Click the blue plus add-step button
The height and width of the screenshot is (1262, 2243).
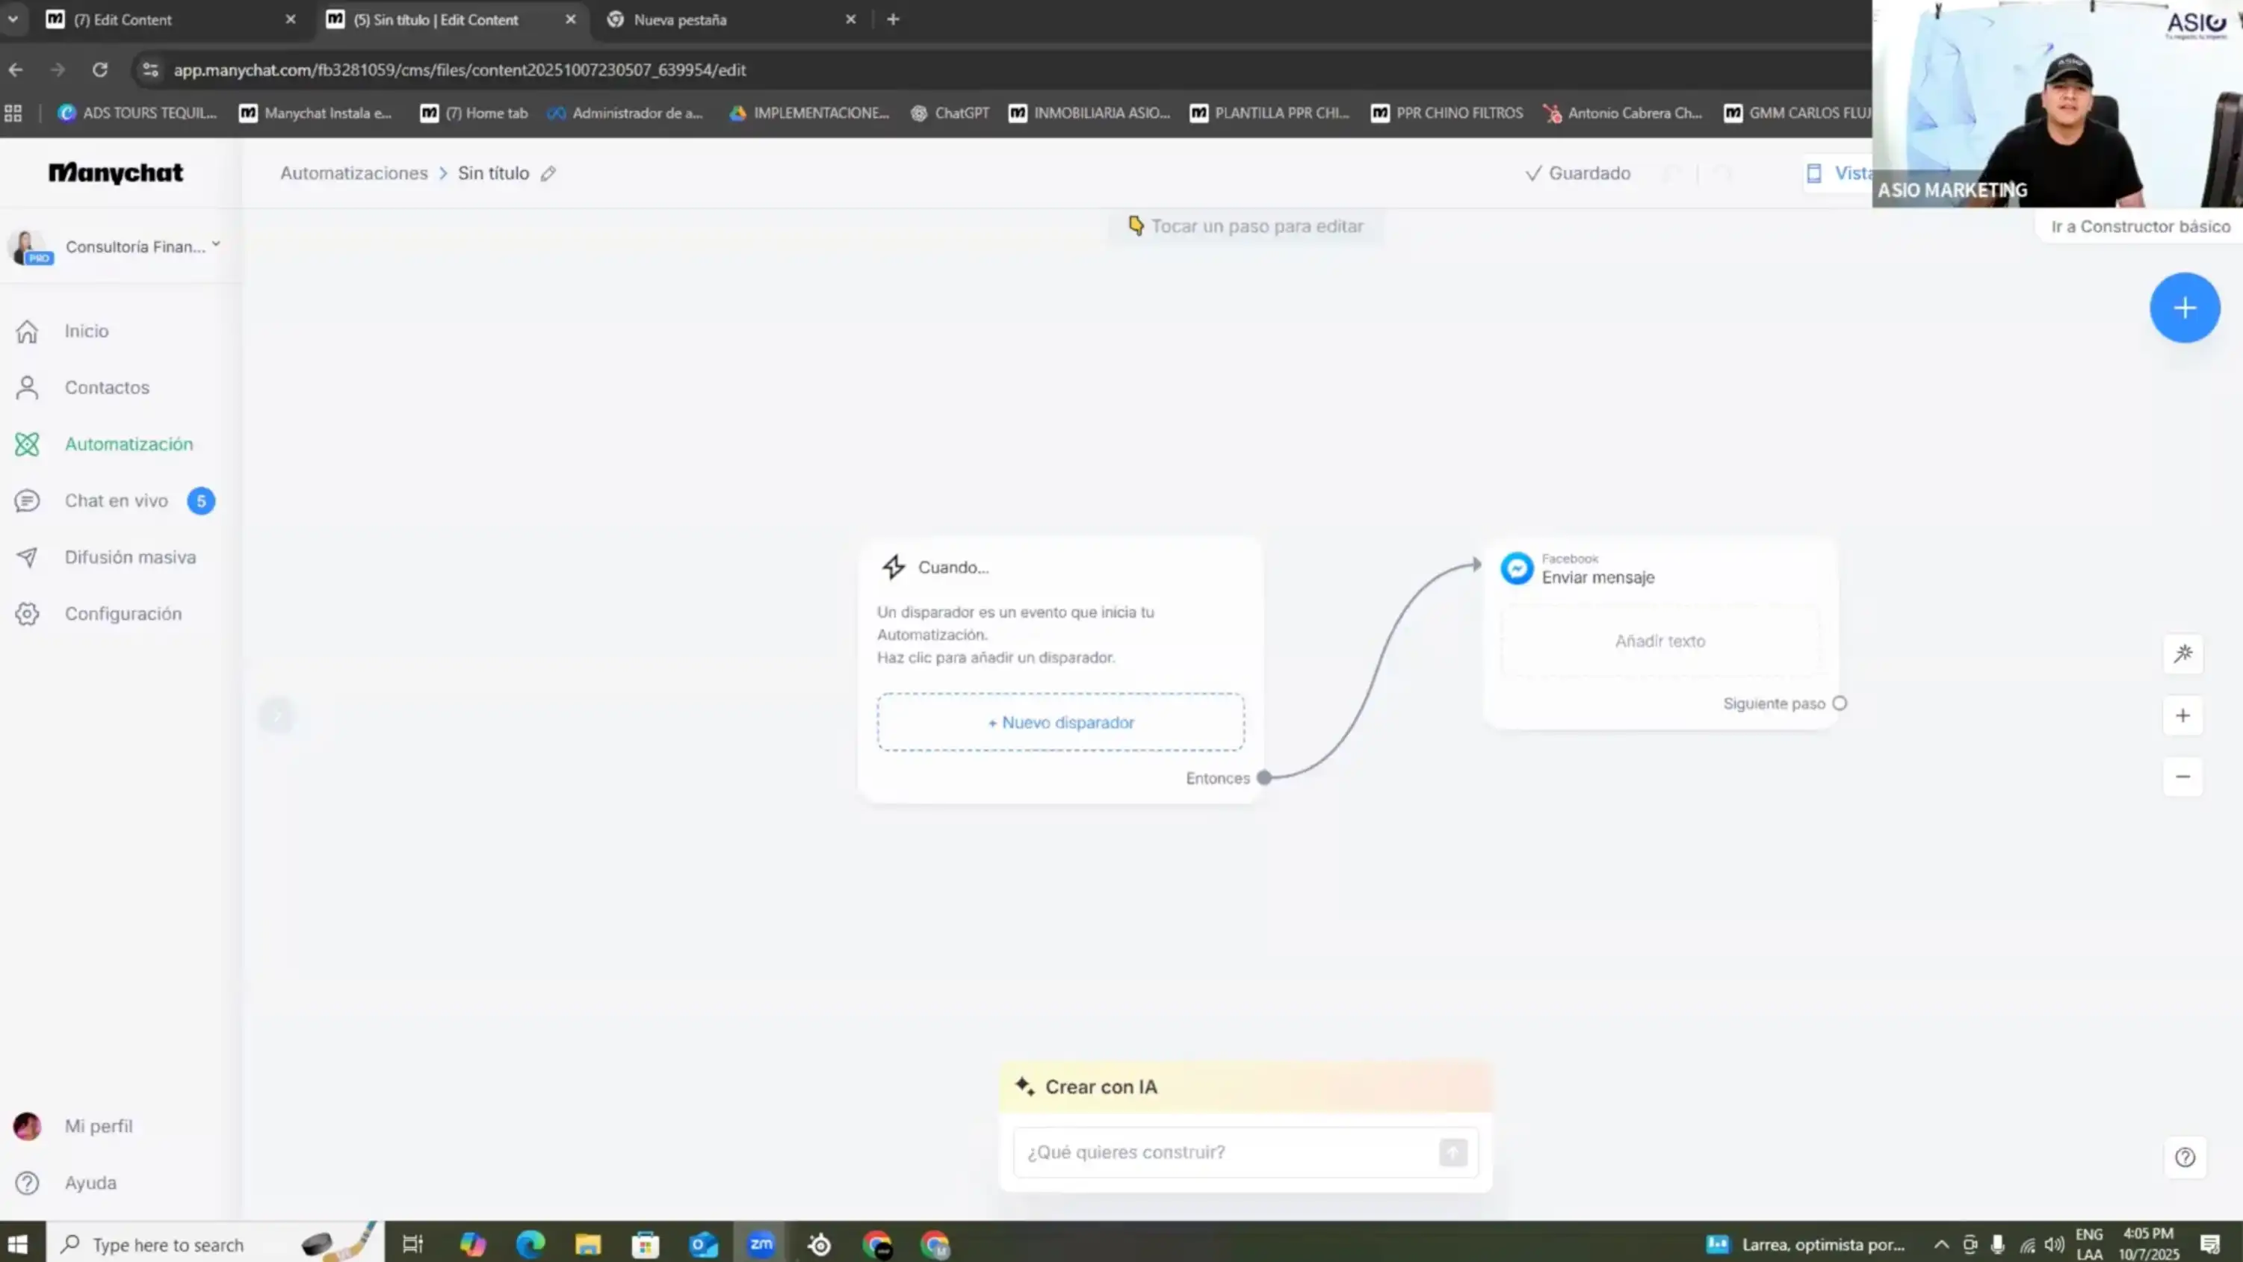point(2184,308)
